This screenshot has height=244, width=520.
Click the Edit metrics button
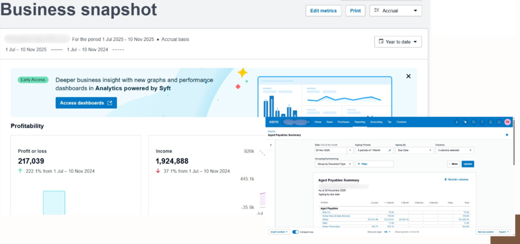pyautogui.click(x=323, y=11)
